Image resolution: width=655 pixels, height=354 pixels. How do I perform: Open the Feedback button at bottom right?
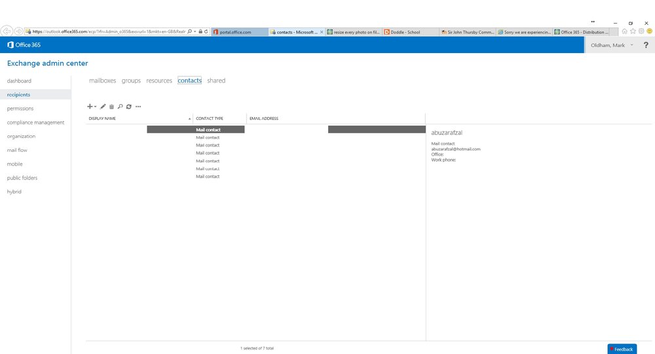[x=622, y=349]
